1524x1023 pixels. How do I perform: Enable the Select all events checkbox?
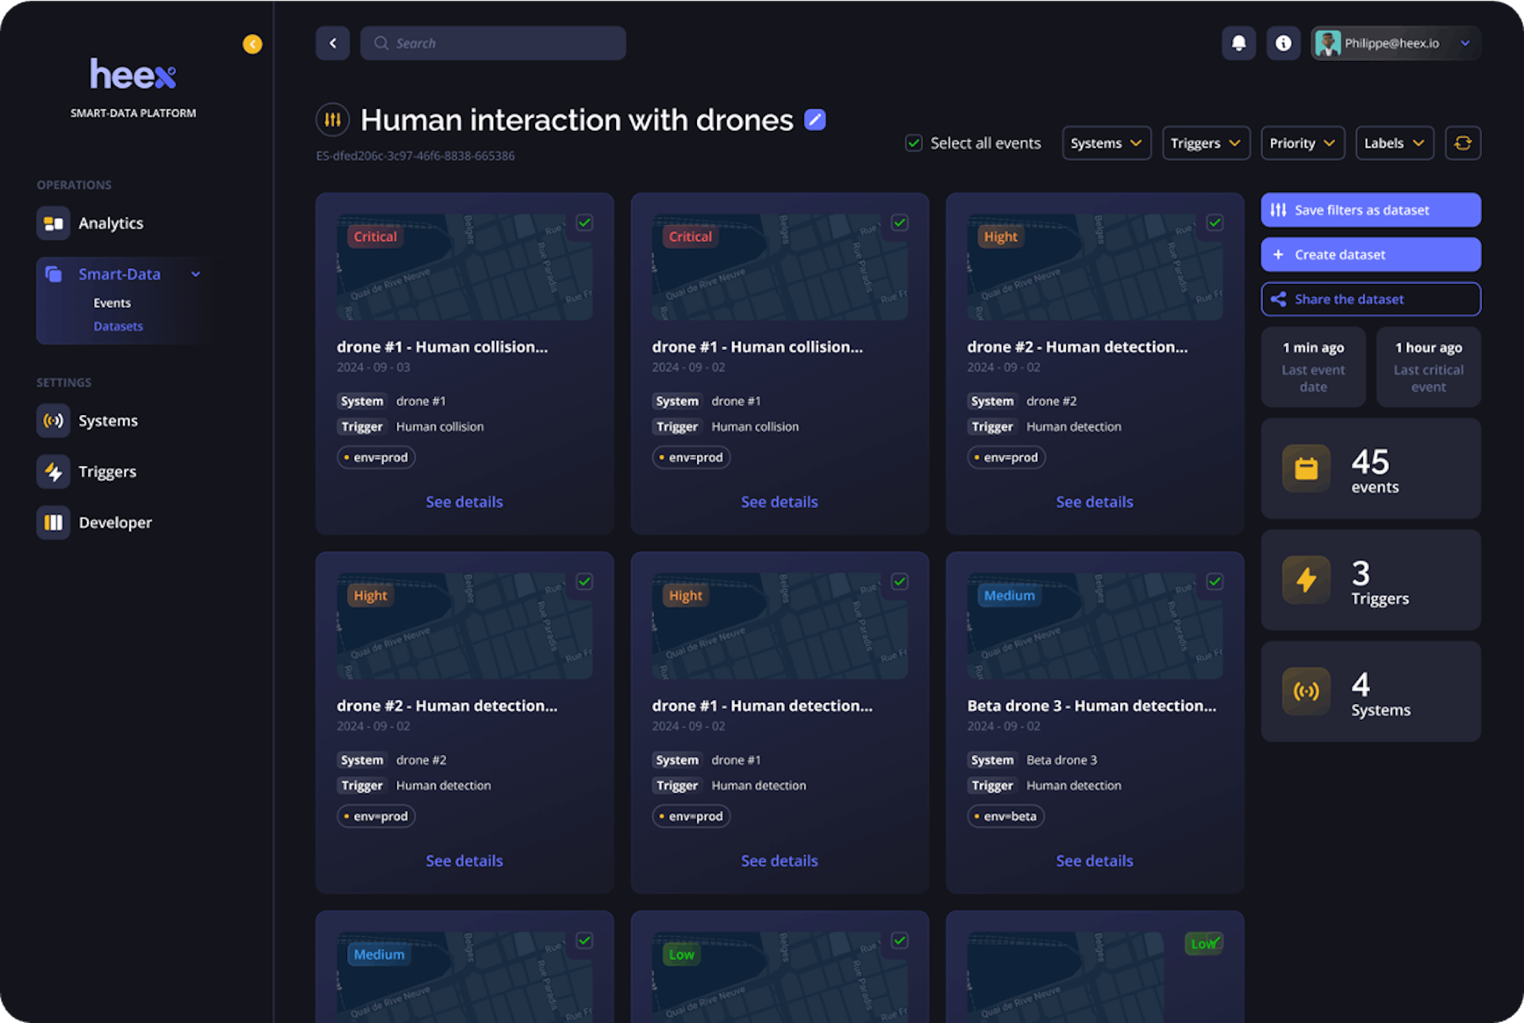(x=913, y=143)
